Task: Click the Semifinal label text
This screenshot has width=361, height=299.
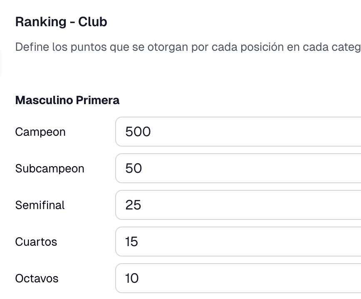Action: 40,205
